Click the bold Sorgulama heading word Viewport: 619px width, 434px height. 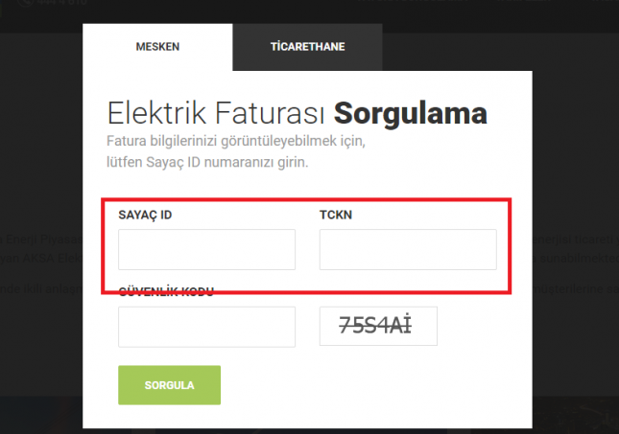411,114
